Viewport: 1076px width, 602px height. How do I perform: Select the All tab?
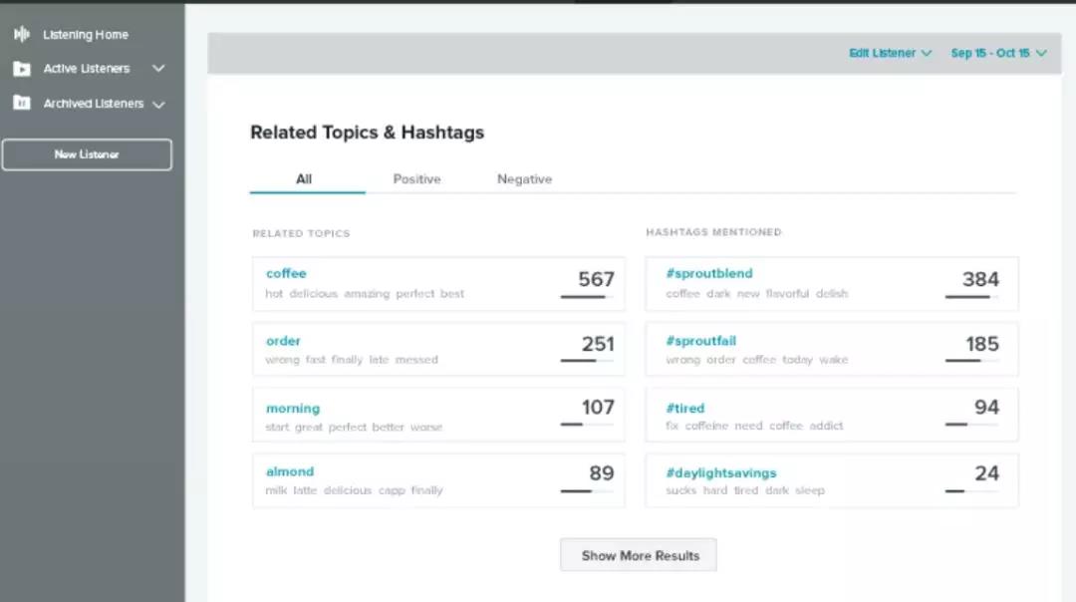pyautogui.click(x=304, y=179)
